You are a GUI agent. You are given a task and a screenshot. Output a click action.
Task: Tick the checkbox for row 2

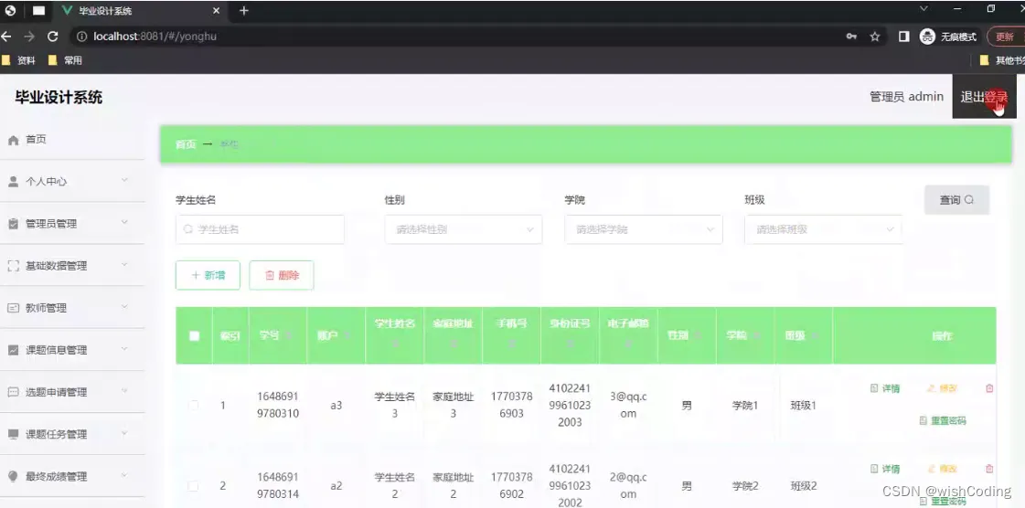[x=194, y=486]
